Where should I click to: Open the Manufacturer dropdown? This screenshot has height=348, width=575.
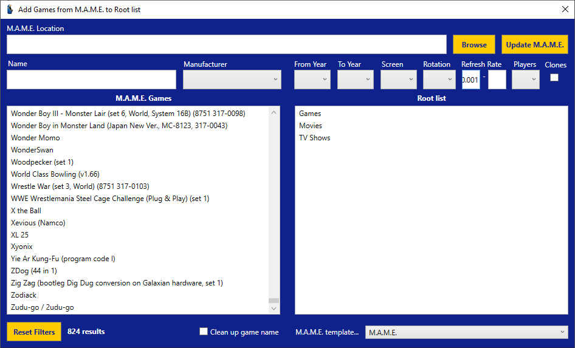coord(232,80)
